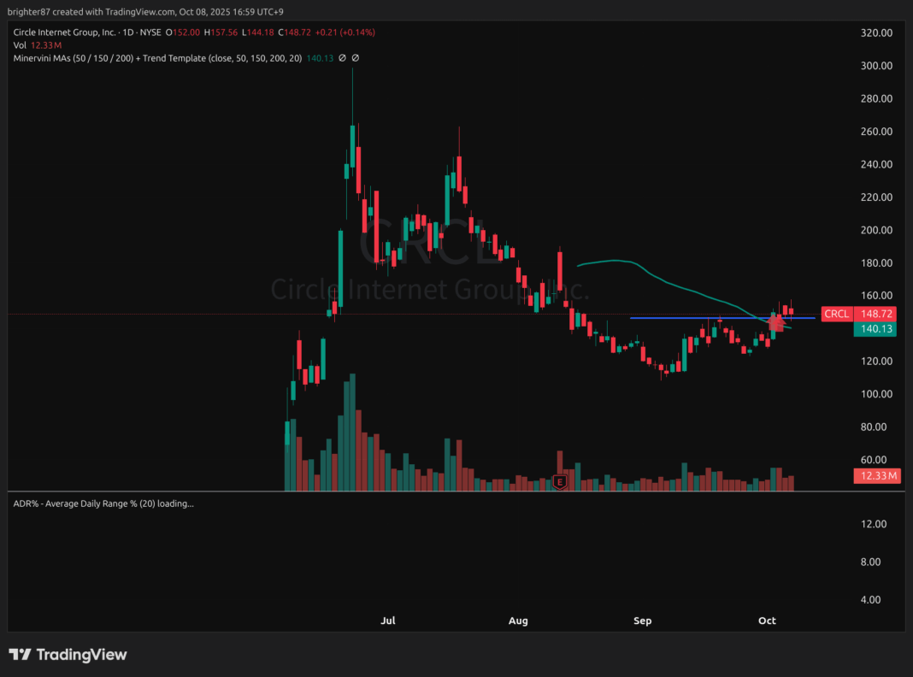Viewport: 913px width, 677px height.
Task: Select the blue horizontal resistance line
Action: point(684,318)
